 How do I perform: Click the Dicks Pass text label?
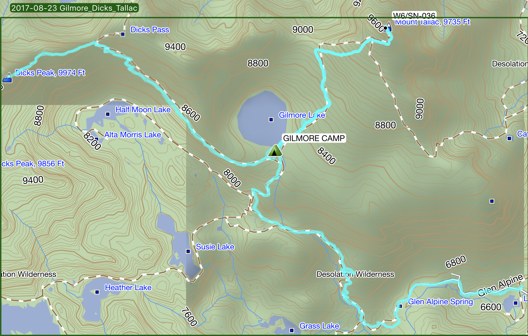click(150, 30)
